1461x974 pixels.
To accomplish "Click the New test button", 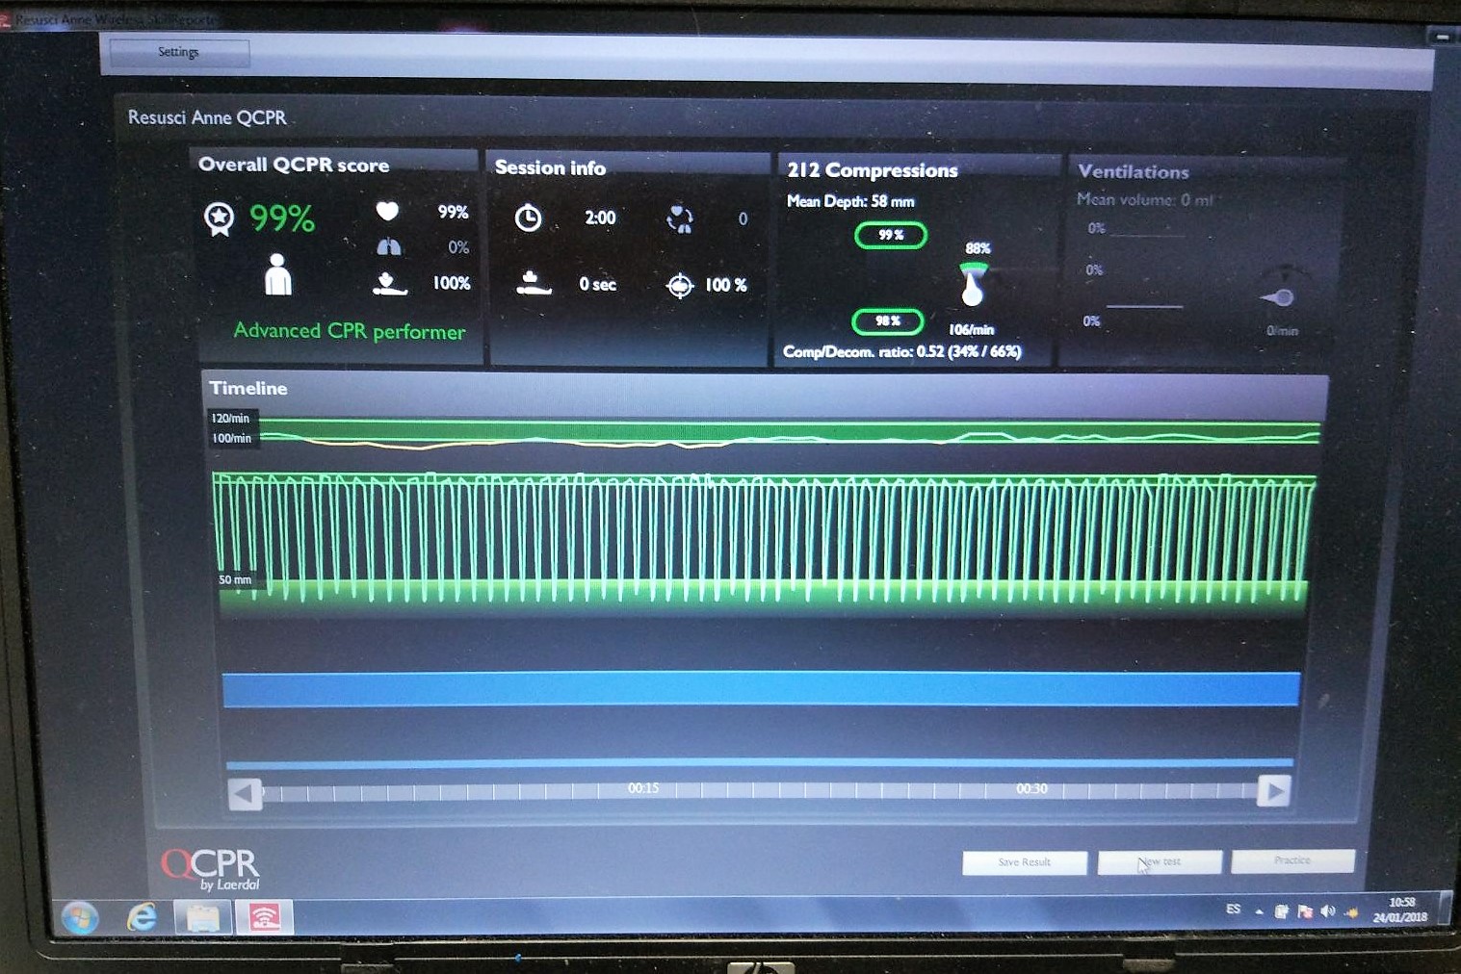I will coord(1160,861).
